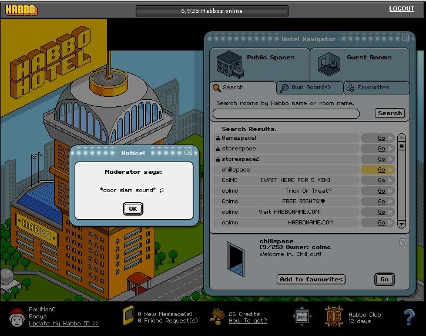Open Guest Rooms icon
Screen dimensions: 426x336
coord(328,63)
